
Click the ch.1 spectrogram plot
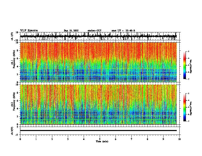pyautogui.click(x=98, y=62)
